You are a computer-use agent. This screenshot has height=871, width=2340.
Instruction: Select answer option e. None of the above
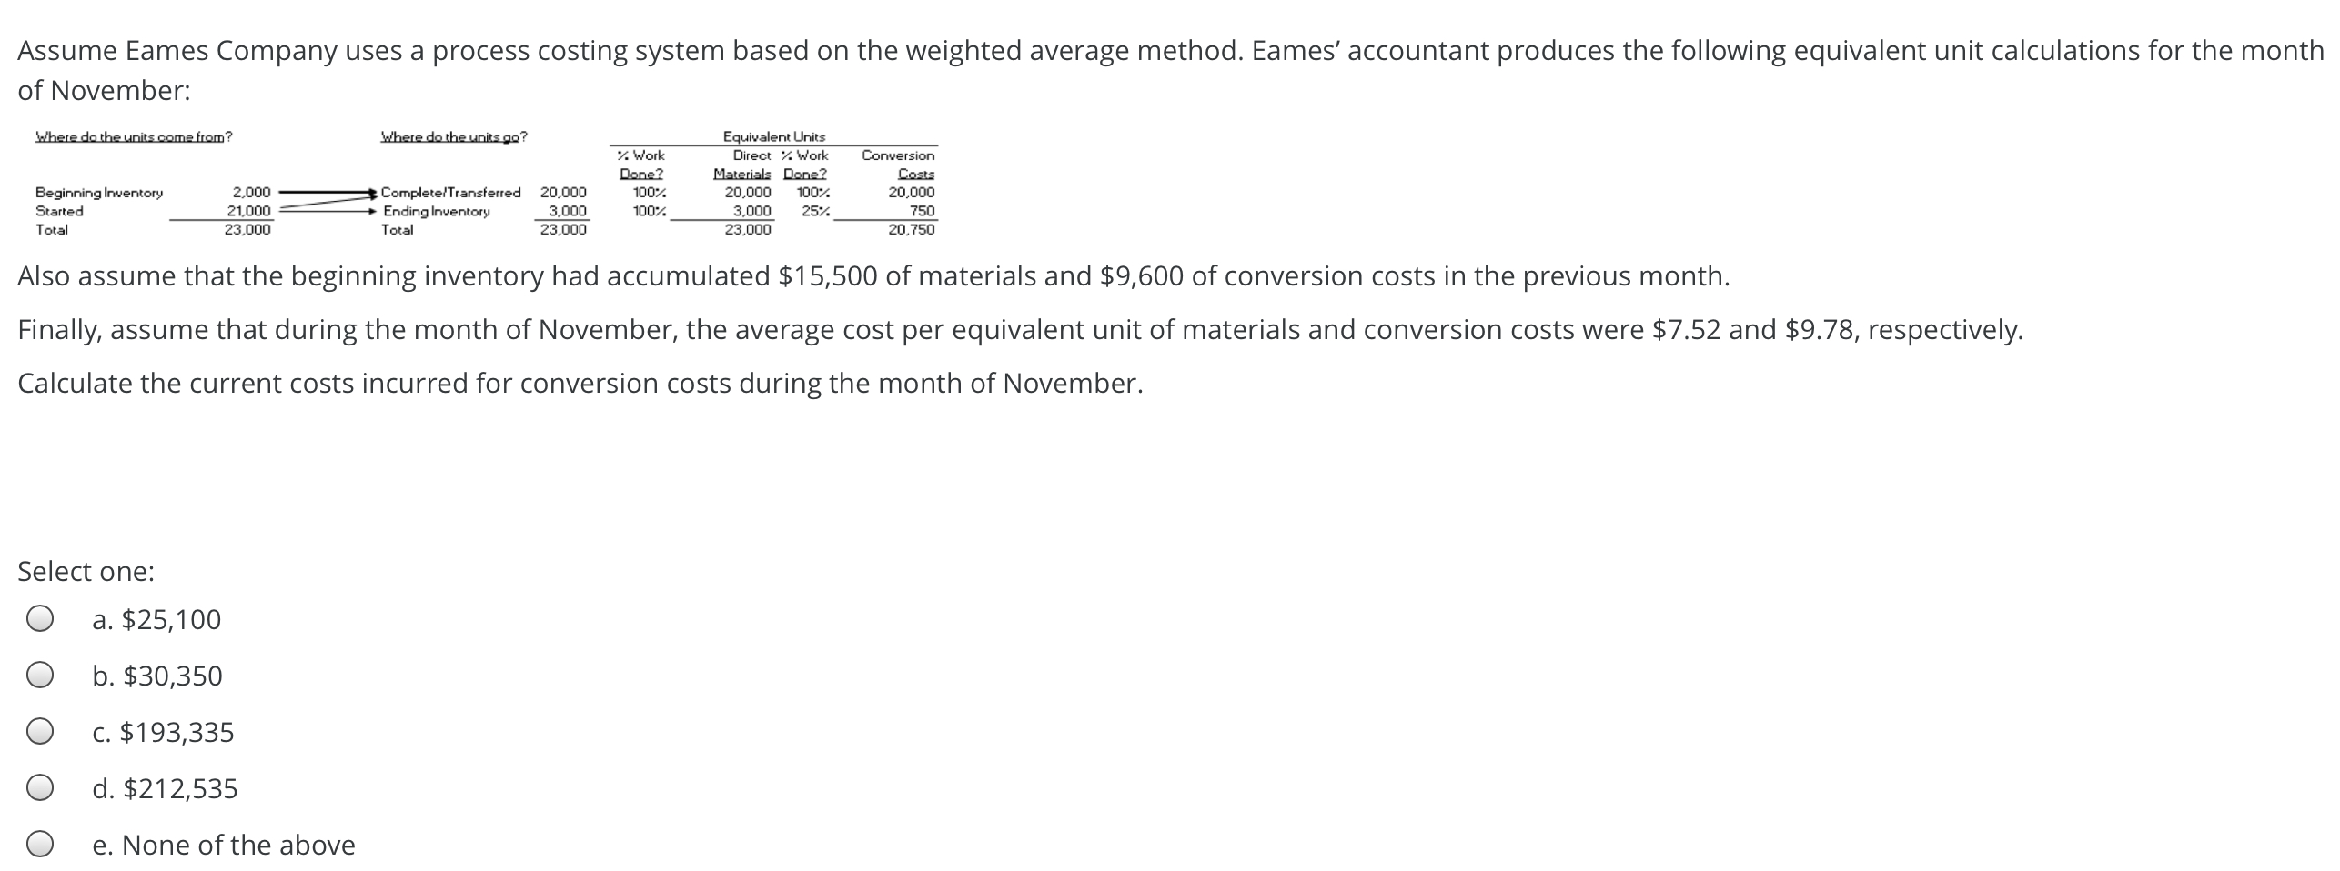[x=38, y=846]
